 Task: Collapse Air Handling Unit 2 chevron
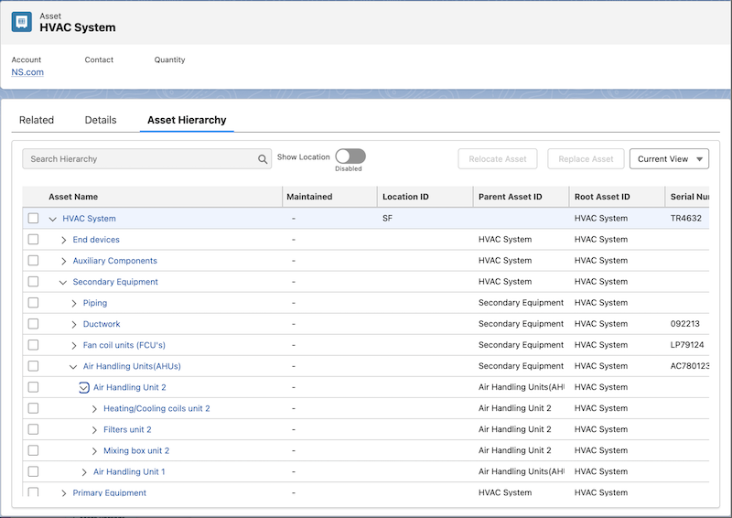(84, 388)
